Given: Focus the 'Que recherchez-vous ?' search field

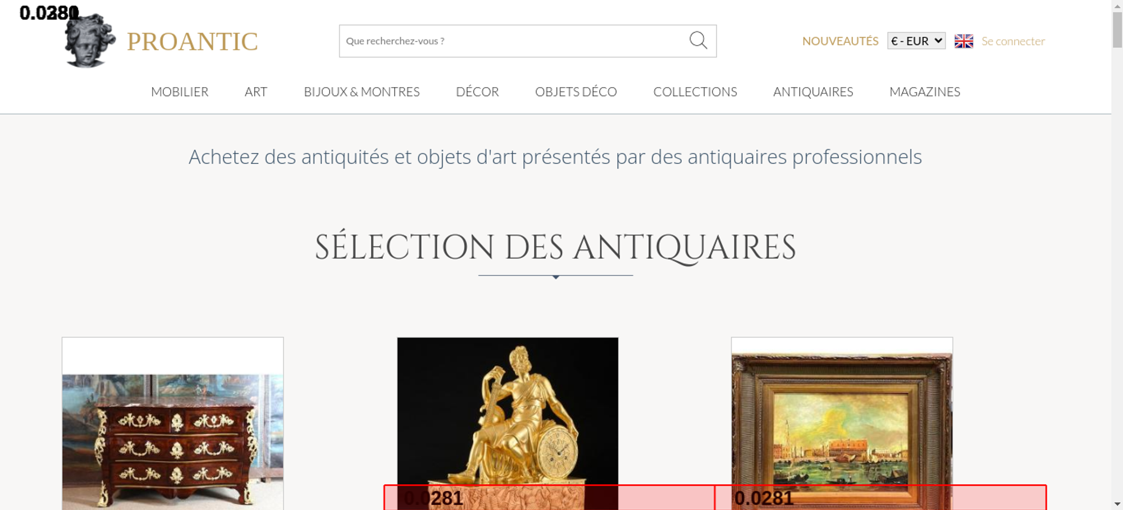Looking at the screenshot, I should coord(511,41).
